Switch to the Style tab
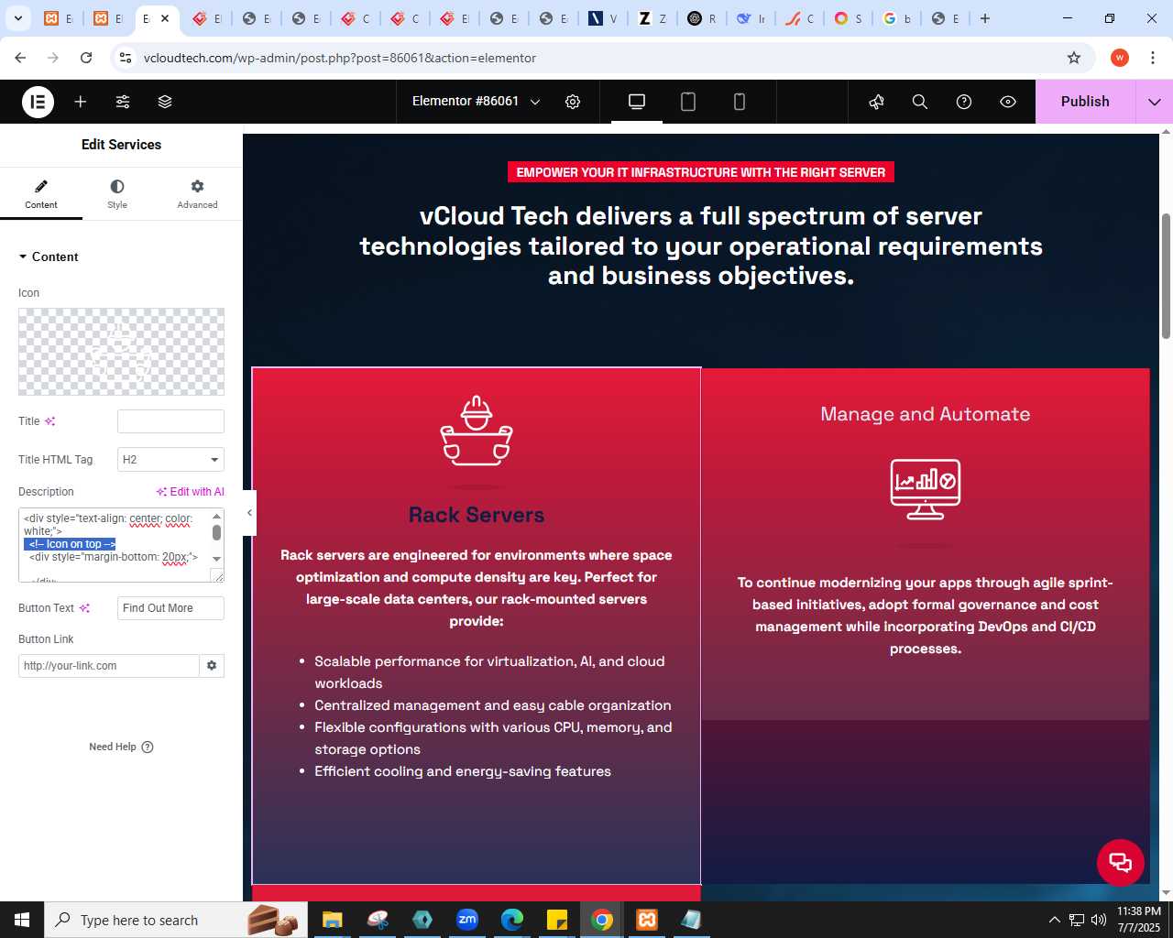Image resolution: width=1173 pixels, height=938 pixels. (x=117, y=194)
